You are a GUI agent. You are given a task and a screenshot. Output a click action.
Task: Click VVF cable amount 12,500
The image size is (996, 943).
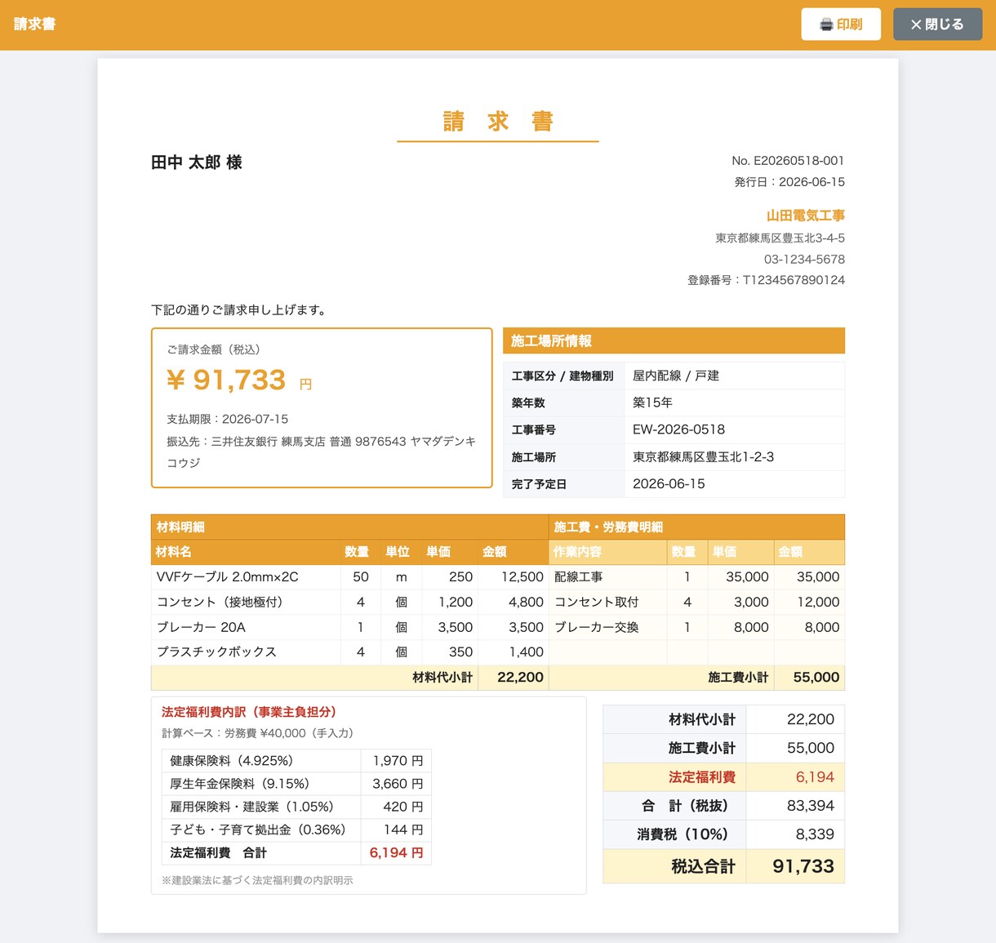522,577
